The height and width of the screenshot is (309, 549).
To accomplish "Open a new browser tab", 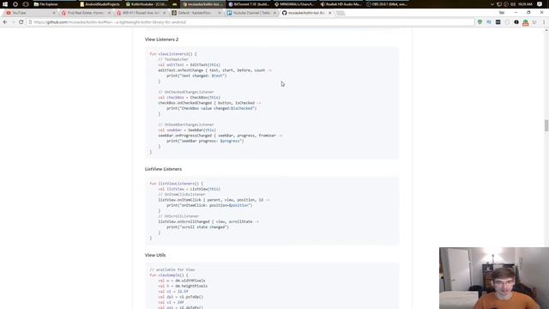I will (341, 13).
